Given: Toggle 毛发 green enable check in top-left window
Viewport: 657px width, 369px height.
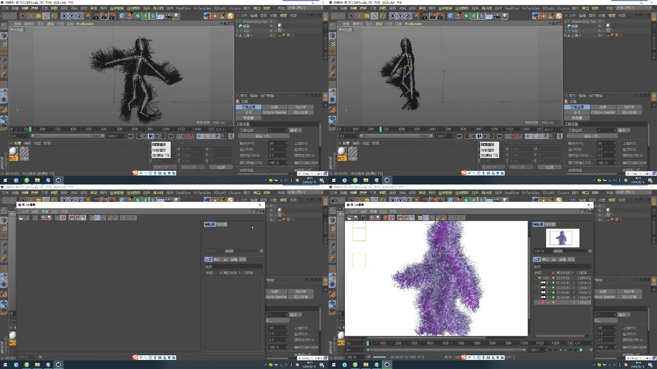Looking at the screenshot, I should (x=276, y=31).
